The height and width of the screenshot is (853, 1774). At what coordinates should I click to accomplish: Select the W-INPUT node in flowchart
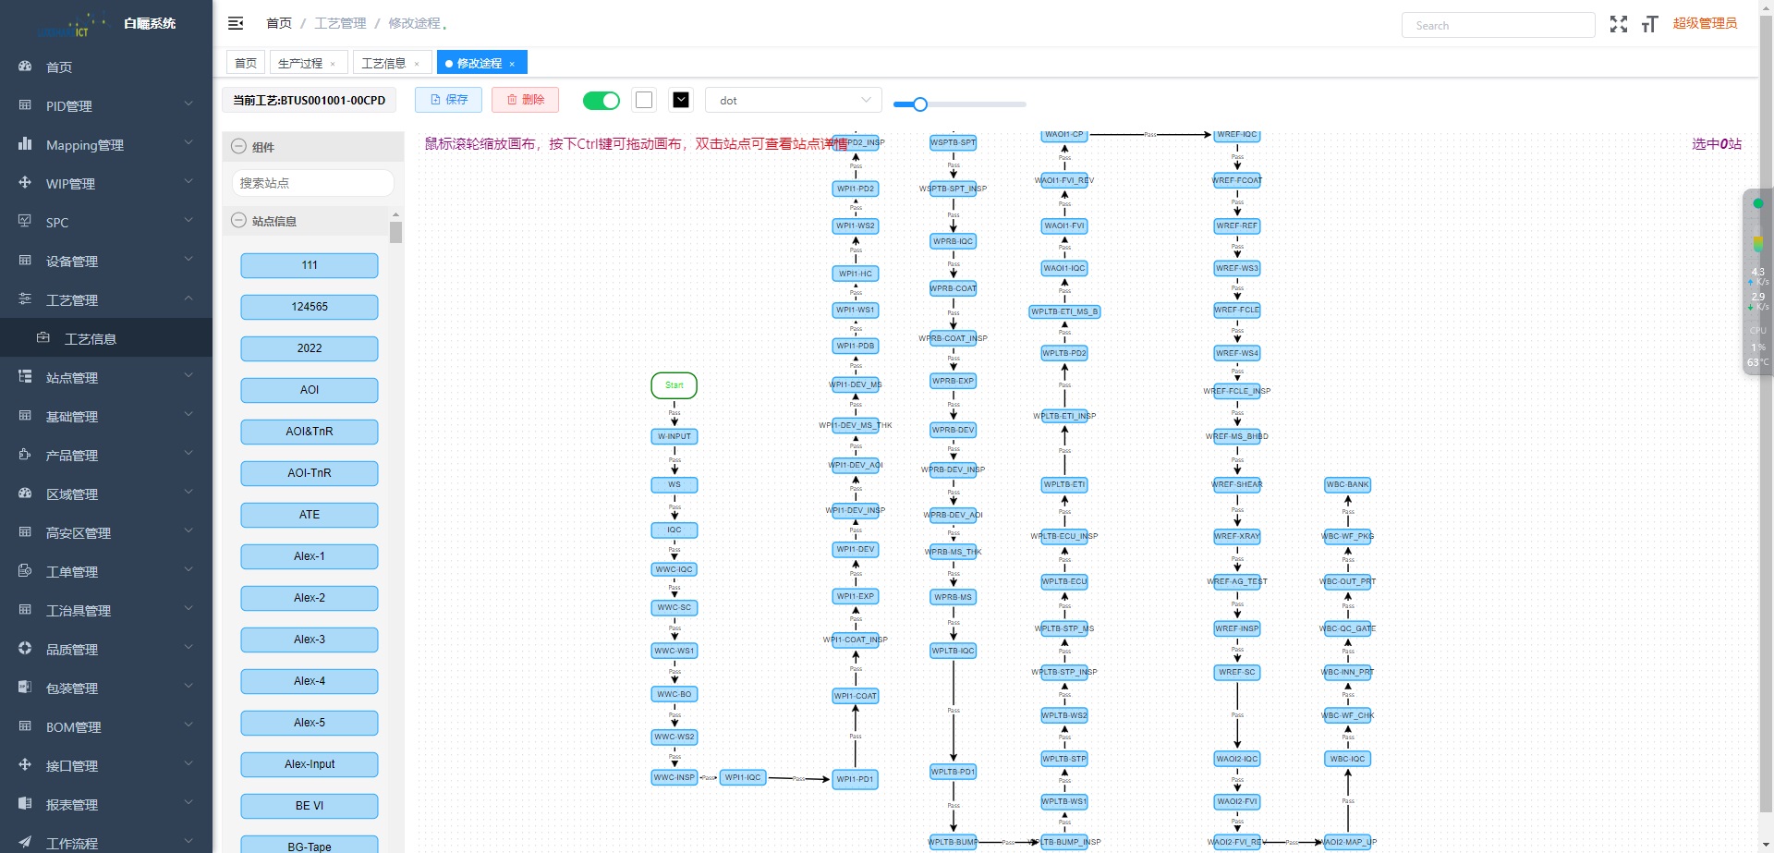coord(674,436)
